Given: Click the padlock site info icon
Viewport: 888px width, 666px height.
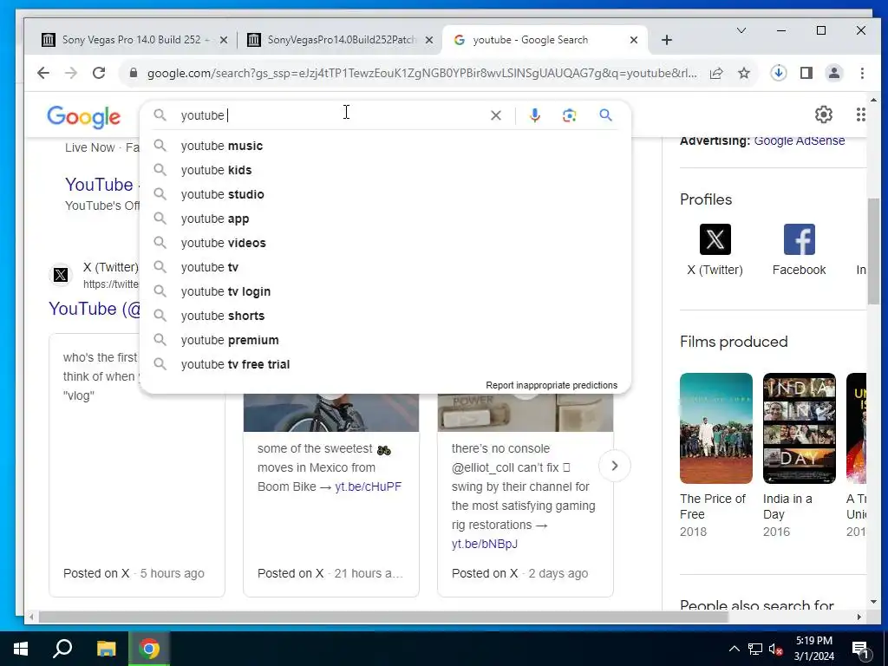Looking at the screenshot, I should [134, 73].
